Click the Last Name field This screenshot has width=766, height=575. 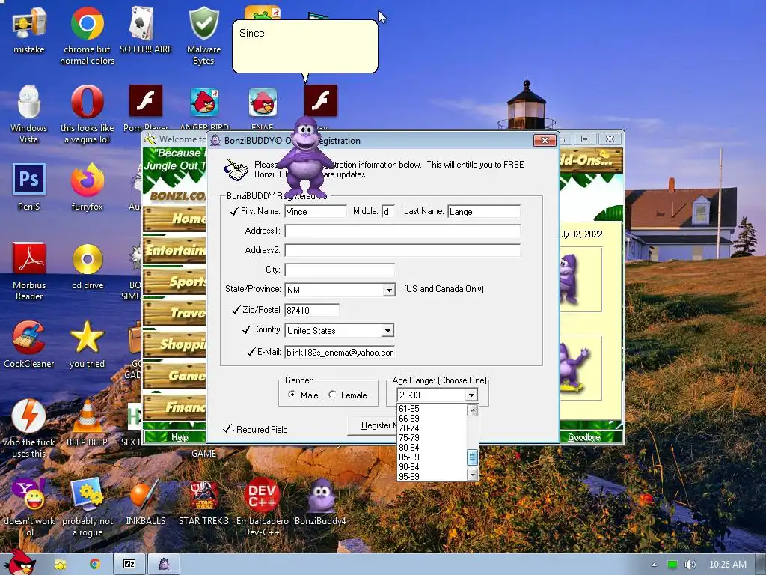[x=484, y=211]
